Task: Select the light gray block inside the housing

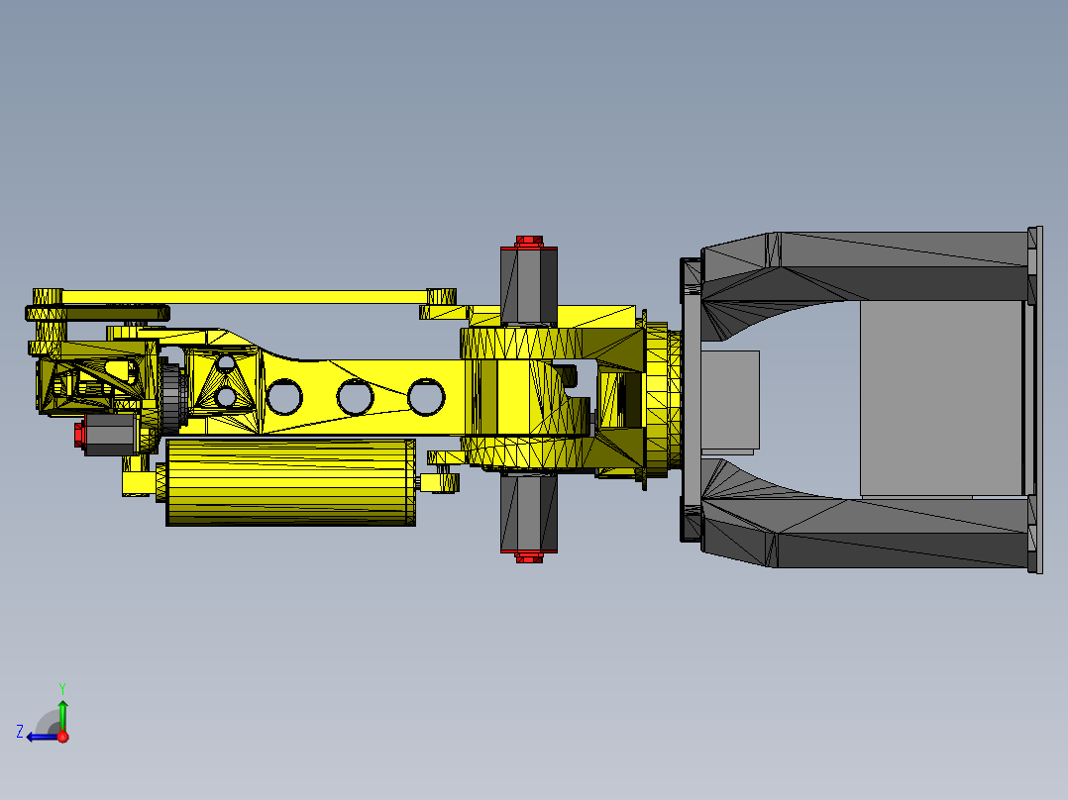Action: (941, 398)
